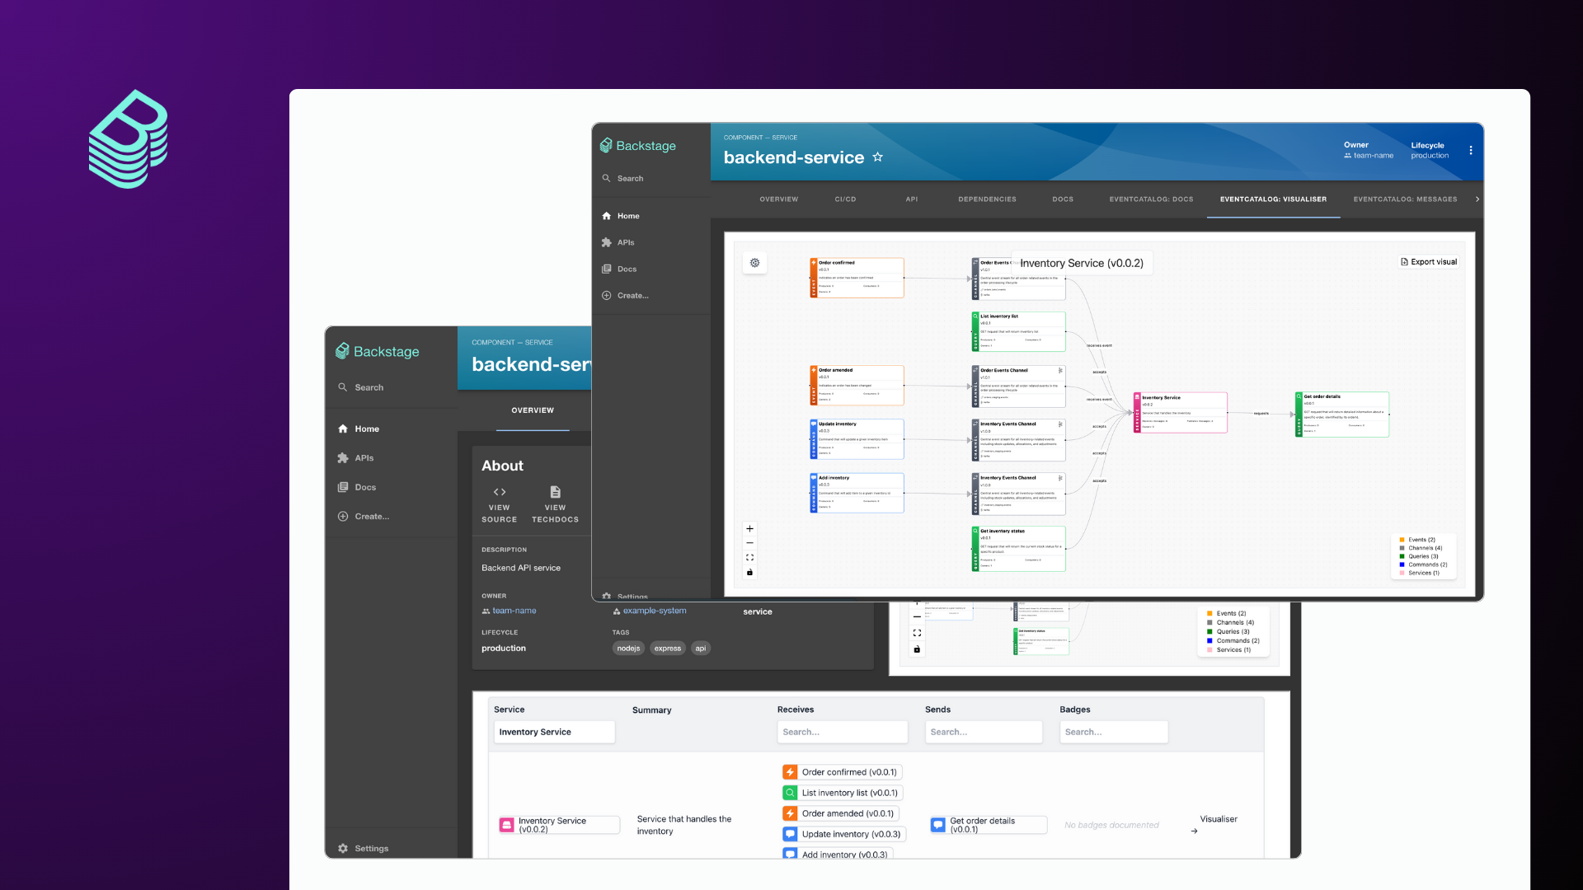This screenshot has width=1583, height=890.
Task: Zoom in on the visualiser canvas
Action: point(749,529)
